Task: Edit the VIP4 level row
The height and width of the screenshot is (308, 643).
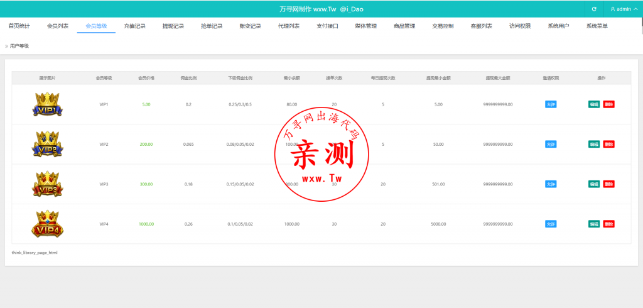Action: [x=594, y=224]
